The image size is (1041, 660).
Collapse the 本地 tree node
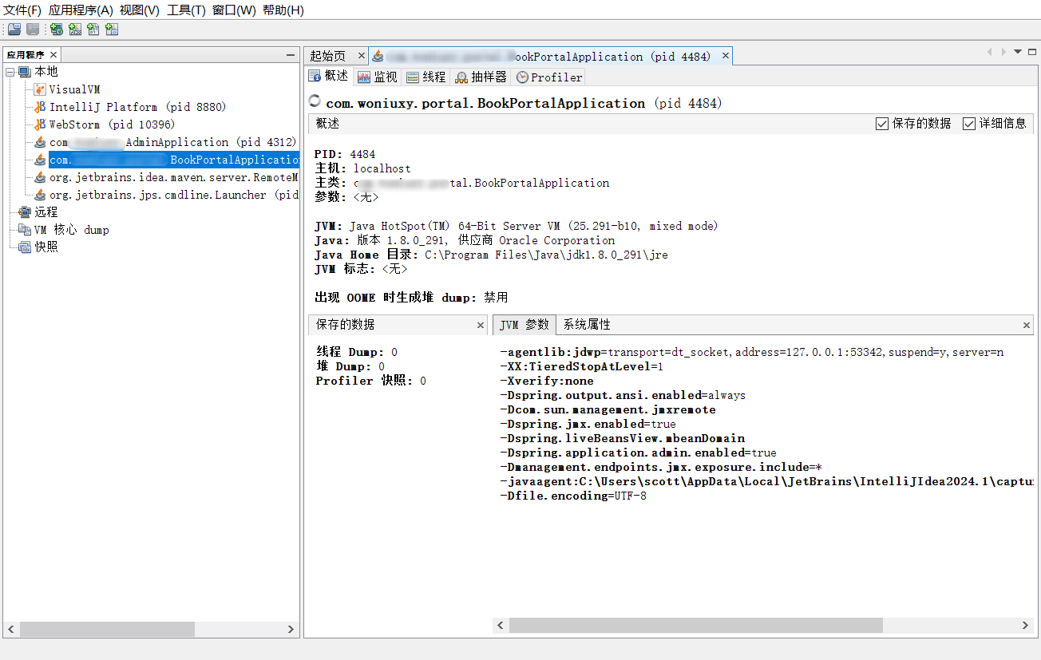10,72
